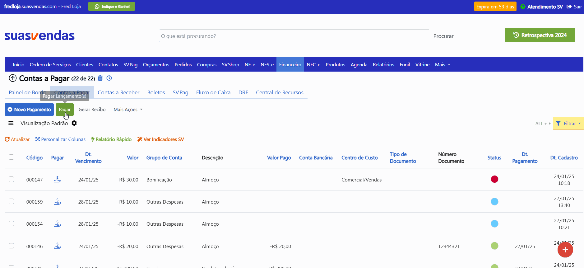Open Personalizar Colunas
584x268 pixels.
(x=60, y=139)
